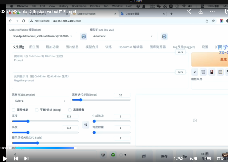This screenshot has width=228, height=162.
Task: Click the clipboard style icon under Generate
Action: [x=220, y=72]
